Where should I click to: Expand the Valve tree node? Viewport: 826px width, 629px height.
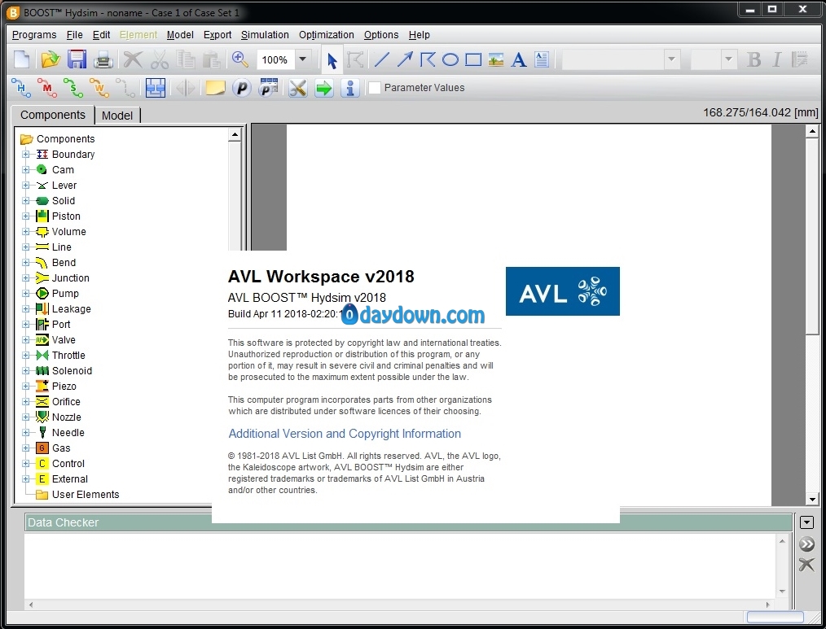click(26, 339)
